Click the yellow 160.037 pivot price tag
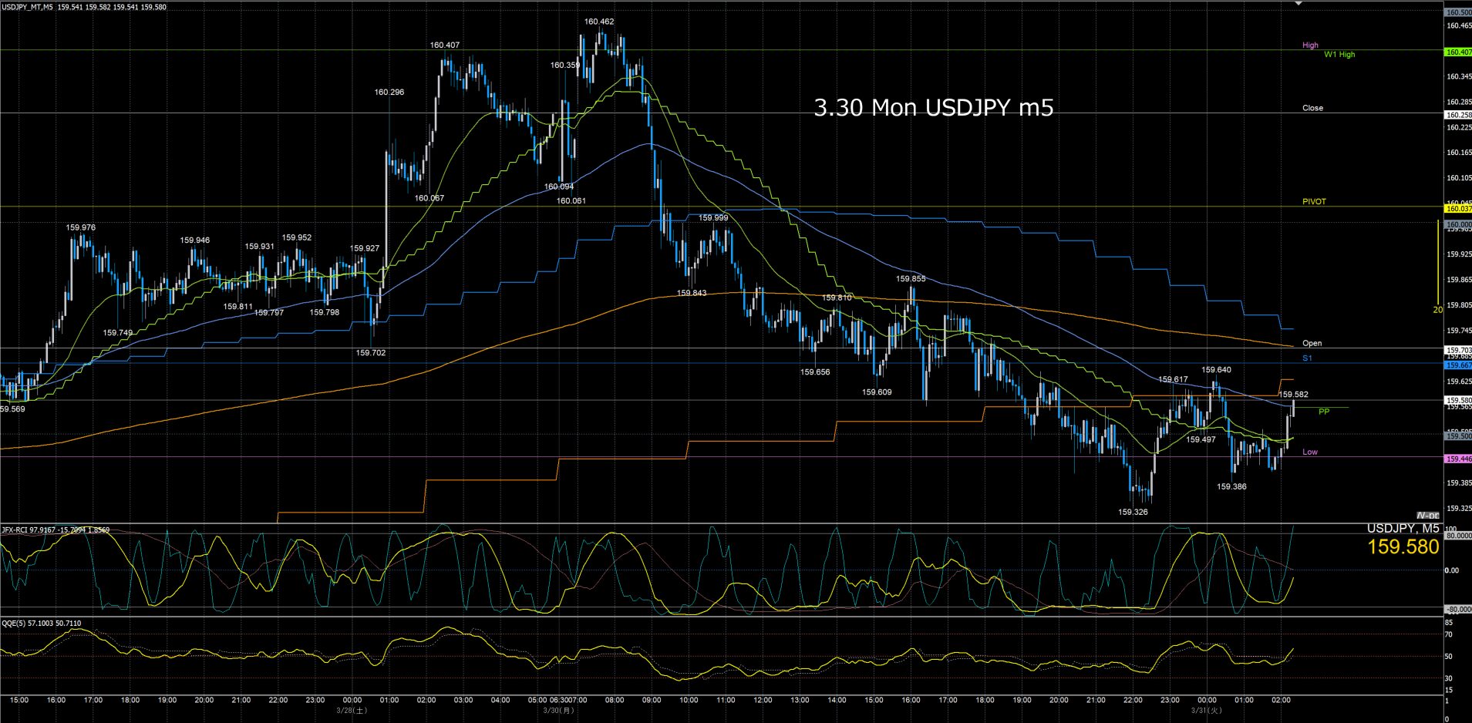Screen dimensions: 1472x723 [x=1457, y=209]
